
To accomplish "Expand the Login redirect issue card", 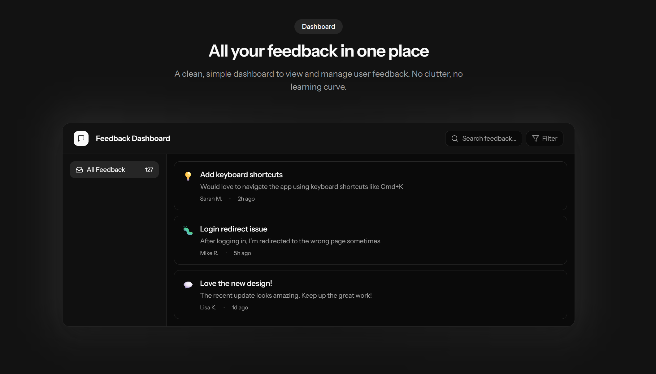I will click(370, 240).
